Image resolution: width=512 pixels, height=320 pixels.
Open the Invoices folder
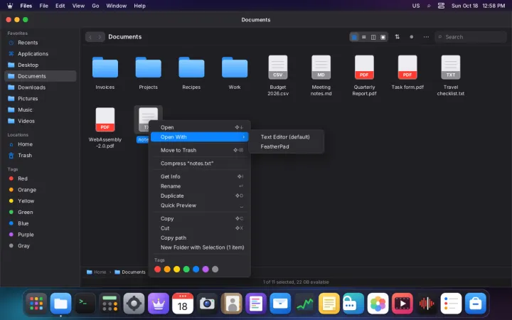pos(105,68)
